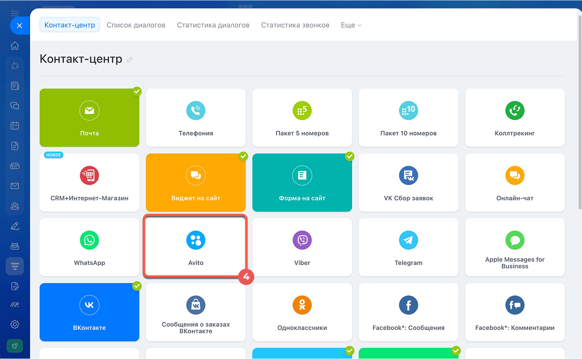Image resolution: width=582 pixels, height=359 pixels.
Task: Switch to Список диалогов tab
Action: [x=136, y=25]
